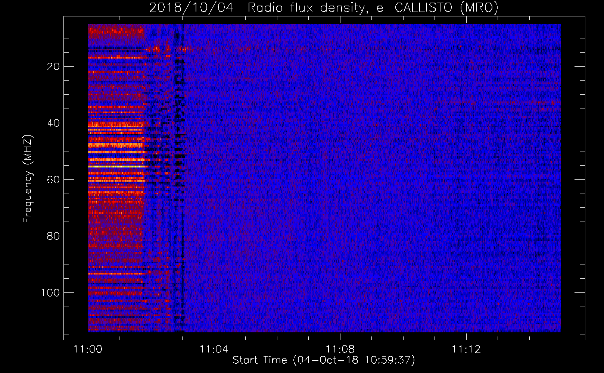Click the 11:00 time tick label
The width and height of the screenshot is (604, 373).
coord(88,350)
